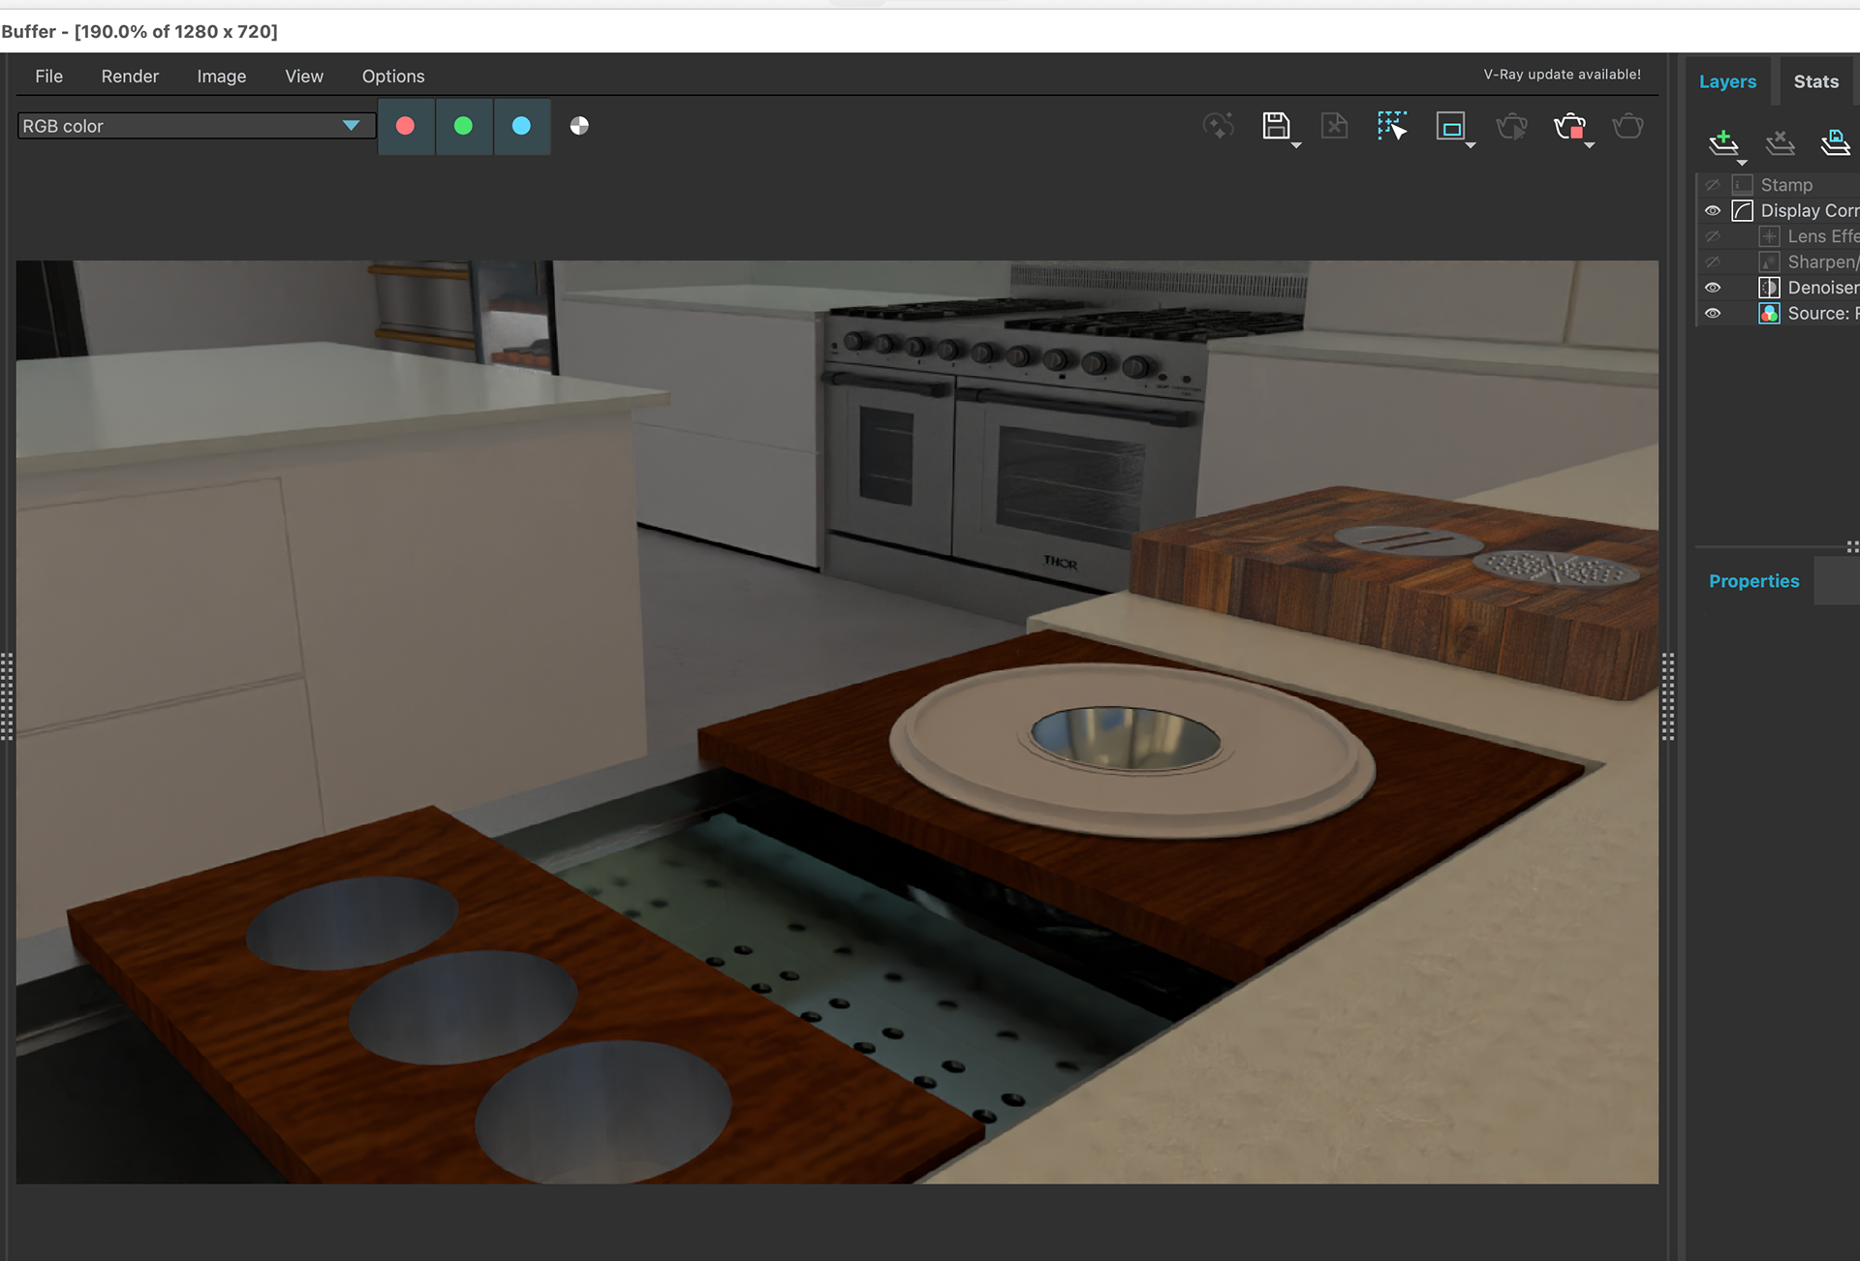Toggle the blue channel button

point(521,126)
